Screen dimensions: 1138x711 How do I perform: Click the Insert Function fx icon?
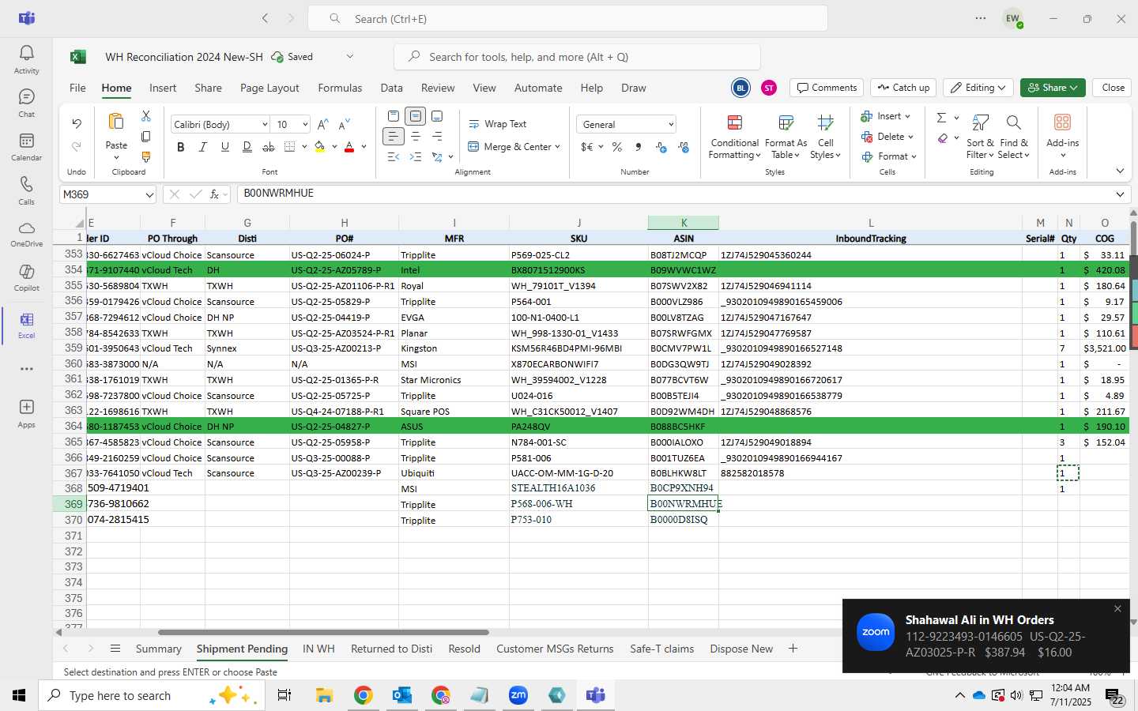click(214, 194)
